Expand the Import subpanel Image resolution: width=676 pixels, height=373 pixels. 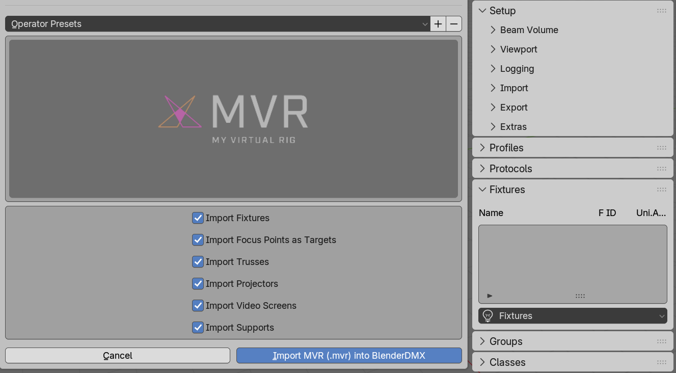coord(493,88)
